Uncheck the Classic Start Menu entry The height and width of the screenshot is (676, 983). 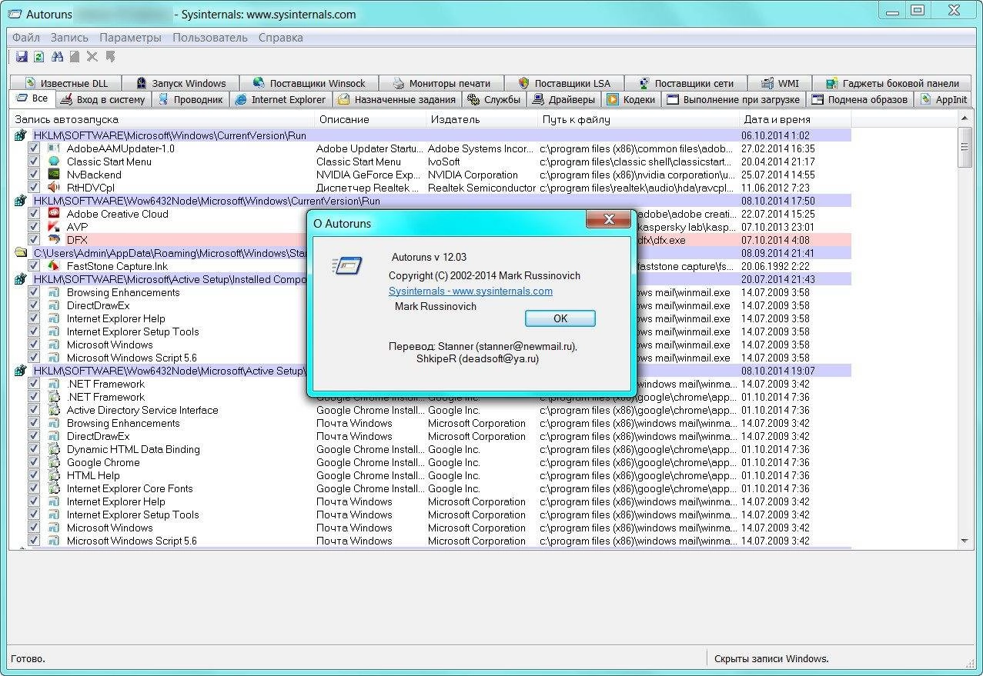click(34, 162)
